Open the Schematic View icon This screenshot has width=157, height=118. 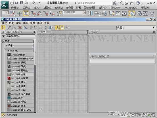(x=124, y=13)
